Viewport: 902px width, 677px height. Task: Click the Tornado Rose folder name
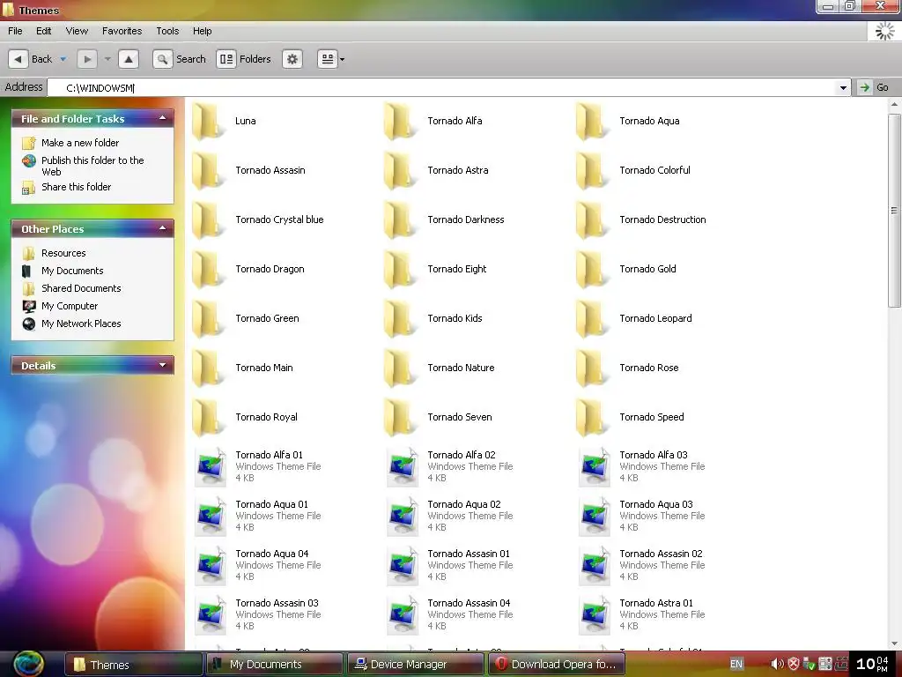pos(649,368)
